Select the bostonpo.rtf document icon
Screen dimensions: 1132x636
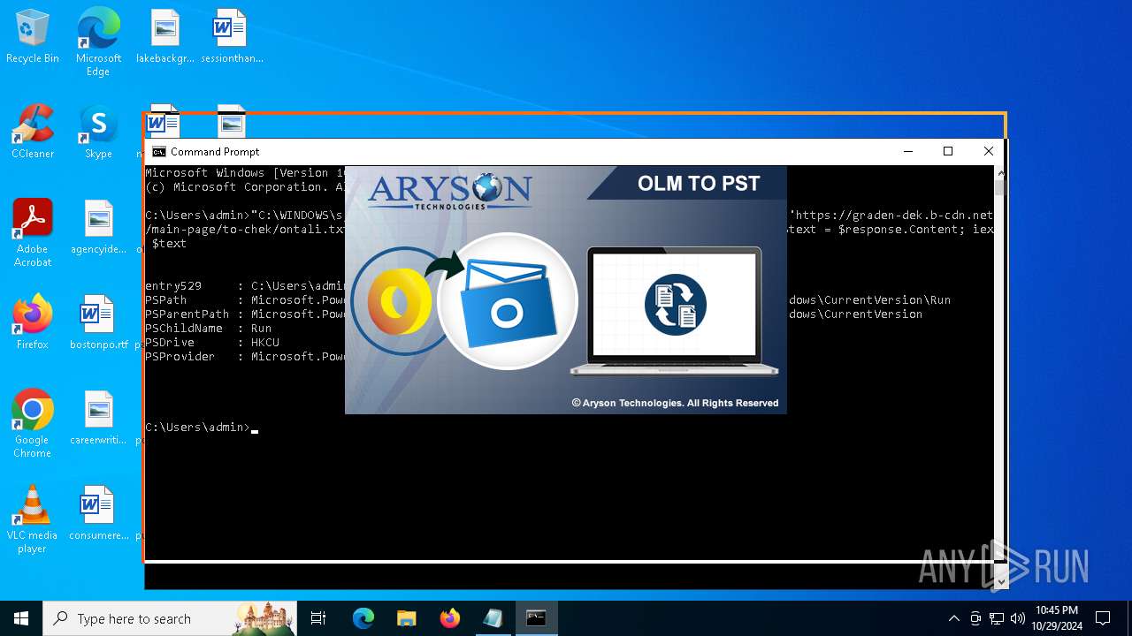click(98, 322)
